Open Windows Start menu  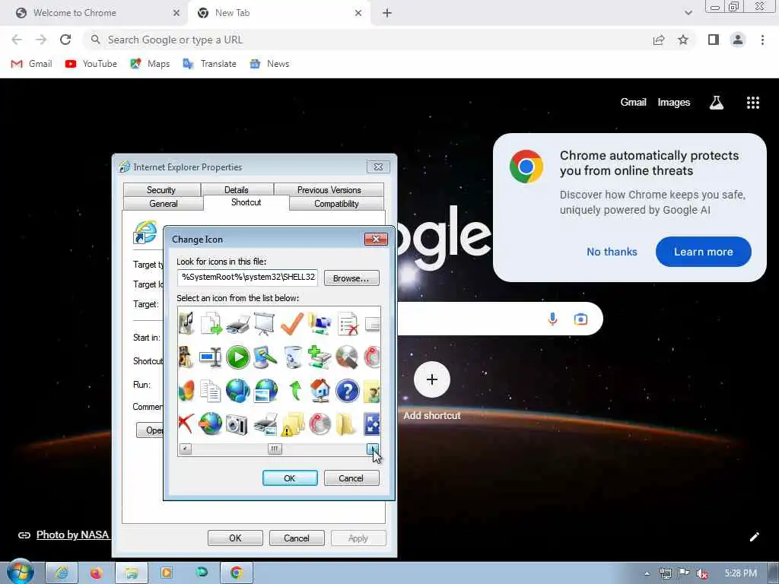click(21, 573)
